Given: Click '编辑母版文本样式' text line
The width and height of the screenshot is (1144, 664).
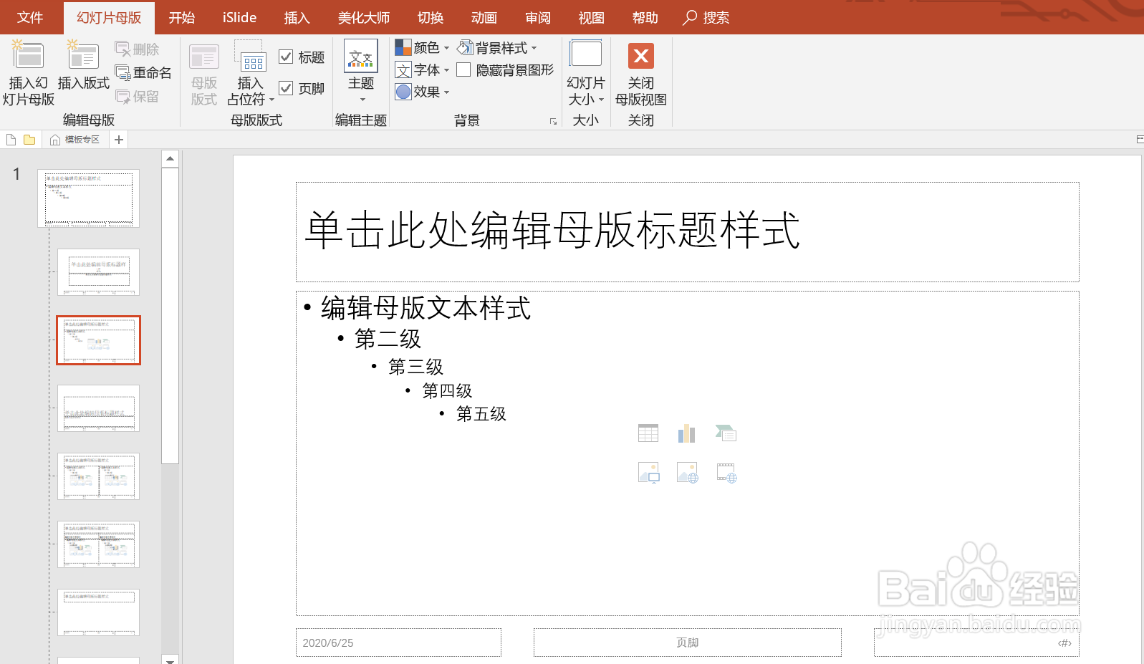Looking at the screenshot, I should (426, 308).
